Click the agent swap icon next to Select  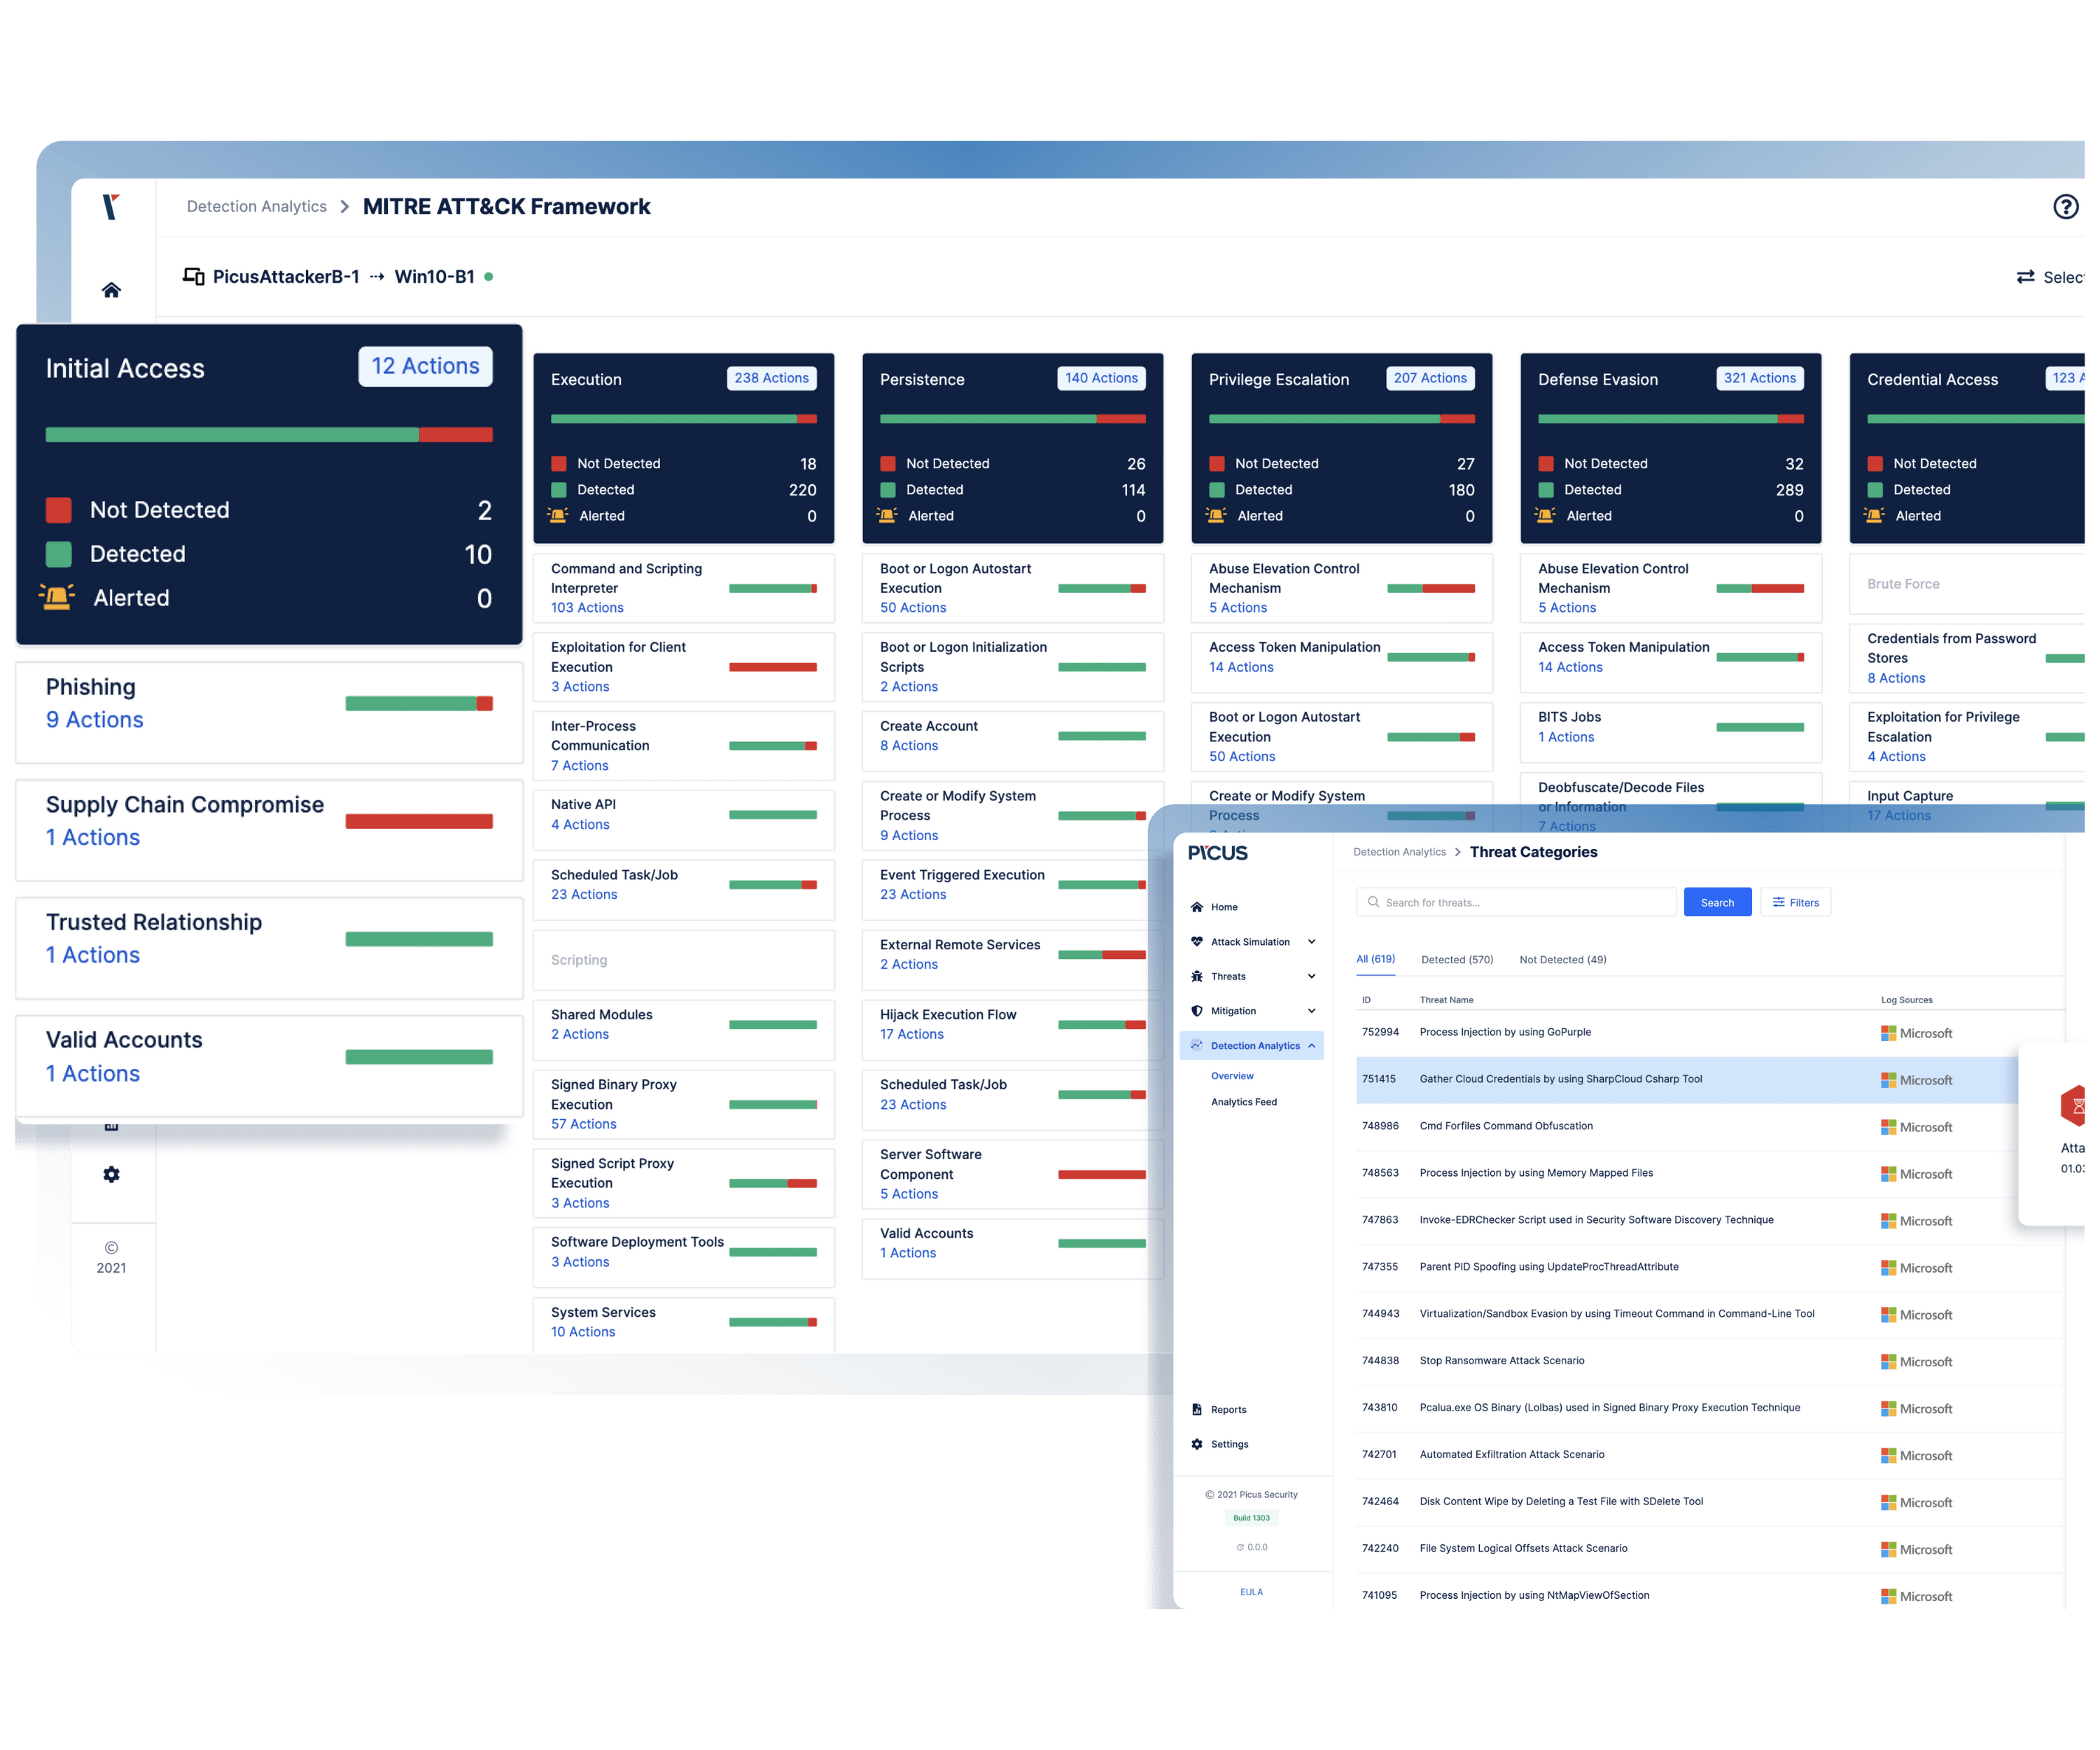[2024, 277]
